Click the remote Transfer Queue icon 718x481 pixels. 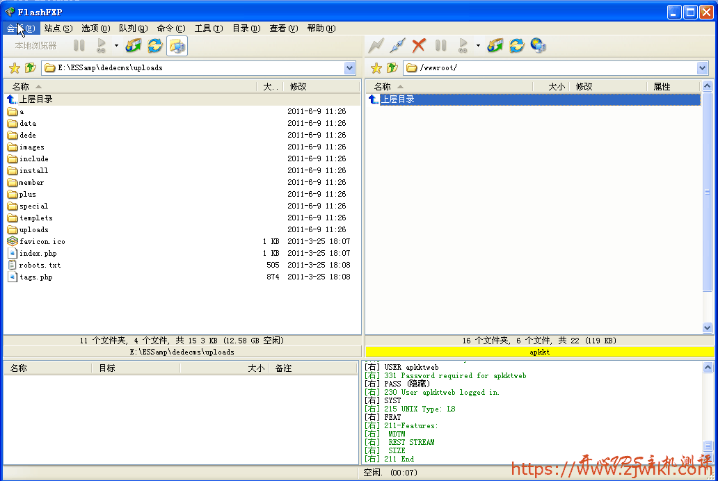[x=495, y=46]
